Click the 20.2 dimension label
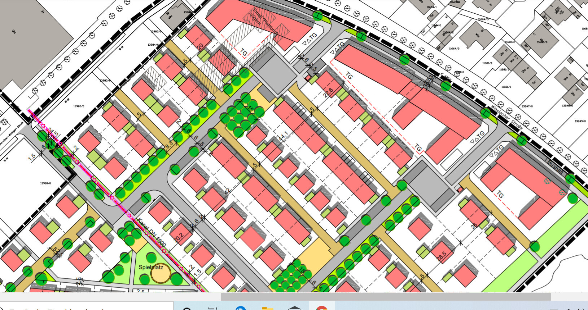 (179, 237)
